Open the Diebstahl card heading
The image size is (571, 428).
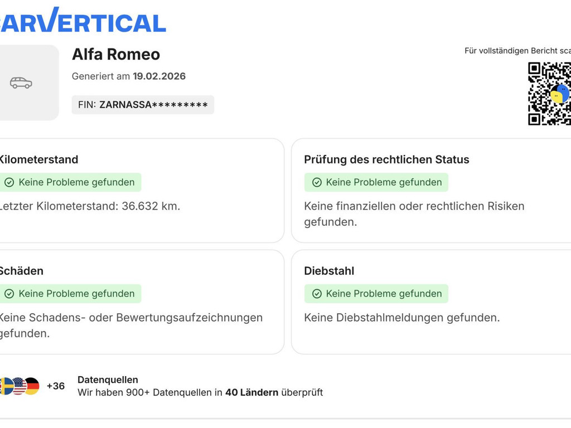coord(329,271)
